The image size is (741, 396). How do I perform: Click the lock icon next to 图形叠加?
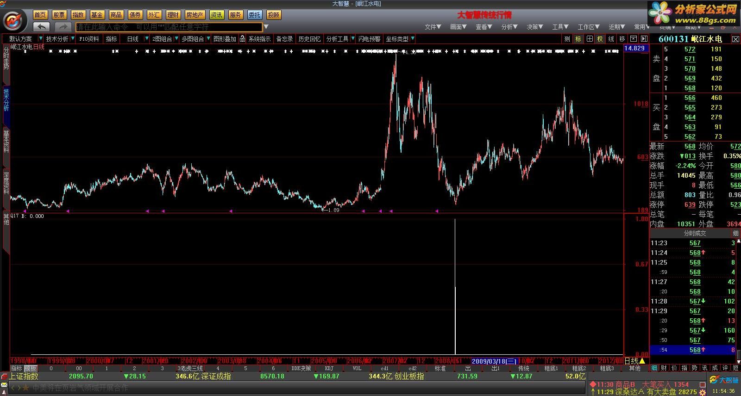[242, 39]
